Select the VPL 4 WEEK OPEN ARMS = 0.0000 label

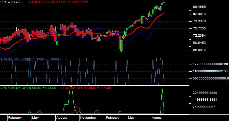[x=28, y=88]
